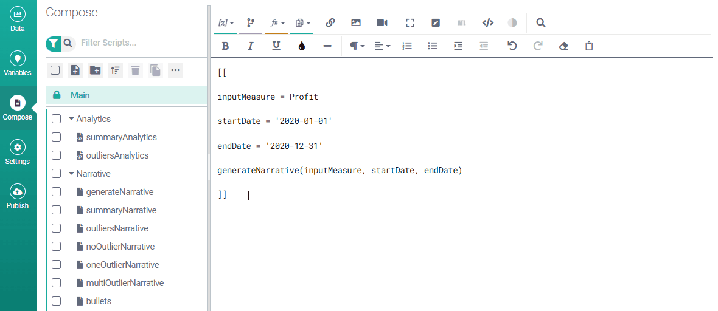Sort the scripts list
This screenshot has height=311, width=718.
point(115,70)
